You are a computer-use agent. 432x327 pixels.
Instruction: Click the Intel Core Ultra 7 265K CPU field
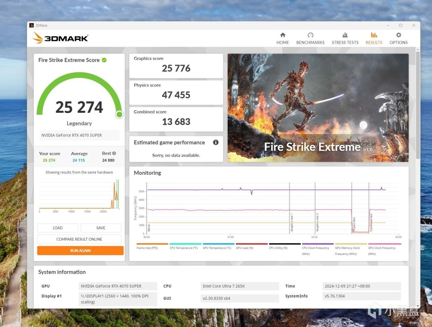tap(240, 286)
